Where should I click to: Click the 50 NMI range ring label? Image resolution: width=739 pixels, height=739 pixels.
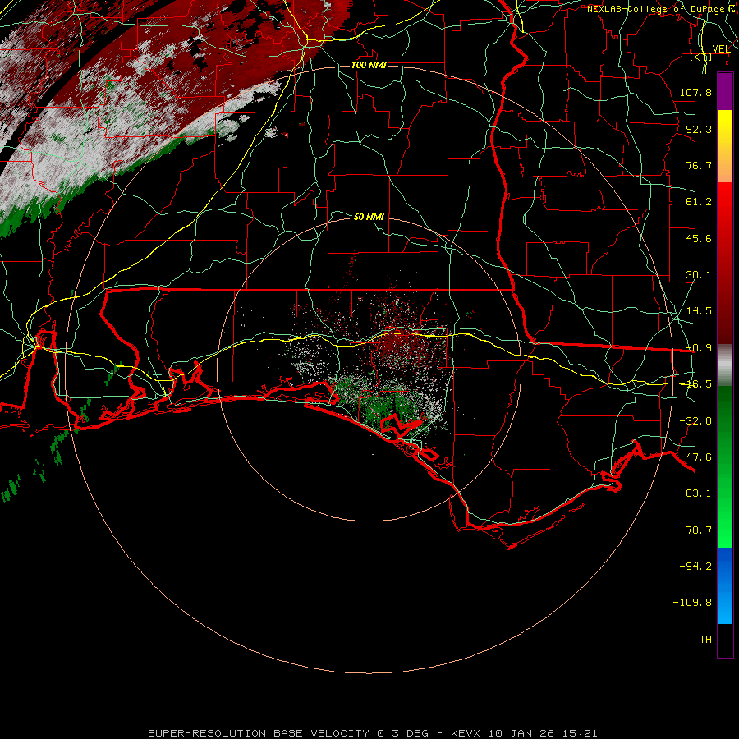[369, 217]
